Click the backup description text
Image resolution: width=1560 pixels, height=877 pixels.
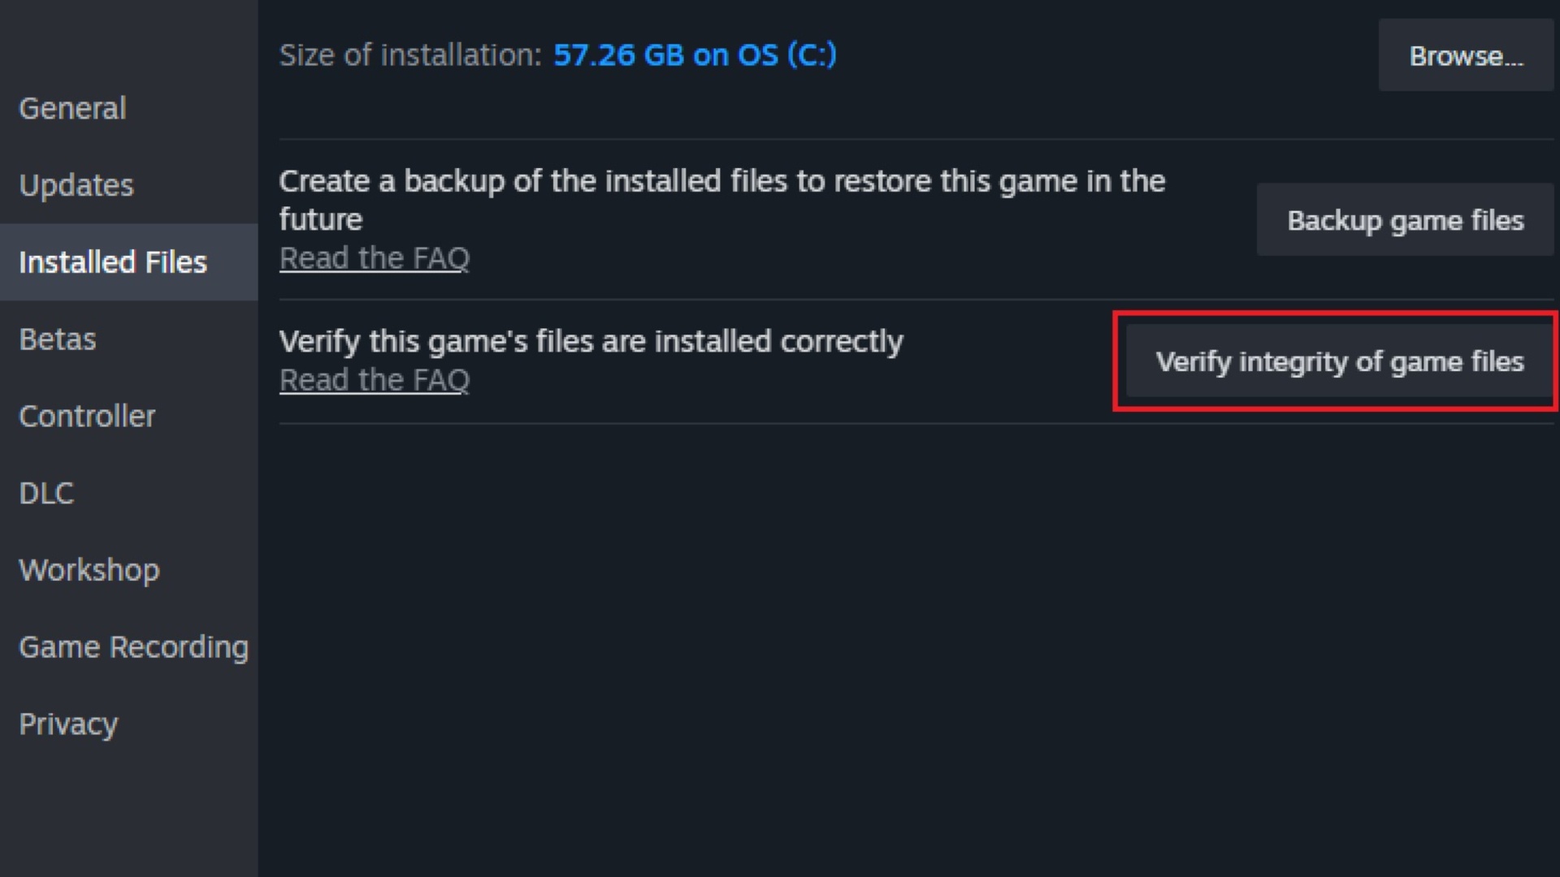721,199
